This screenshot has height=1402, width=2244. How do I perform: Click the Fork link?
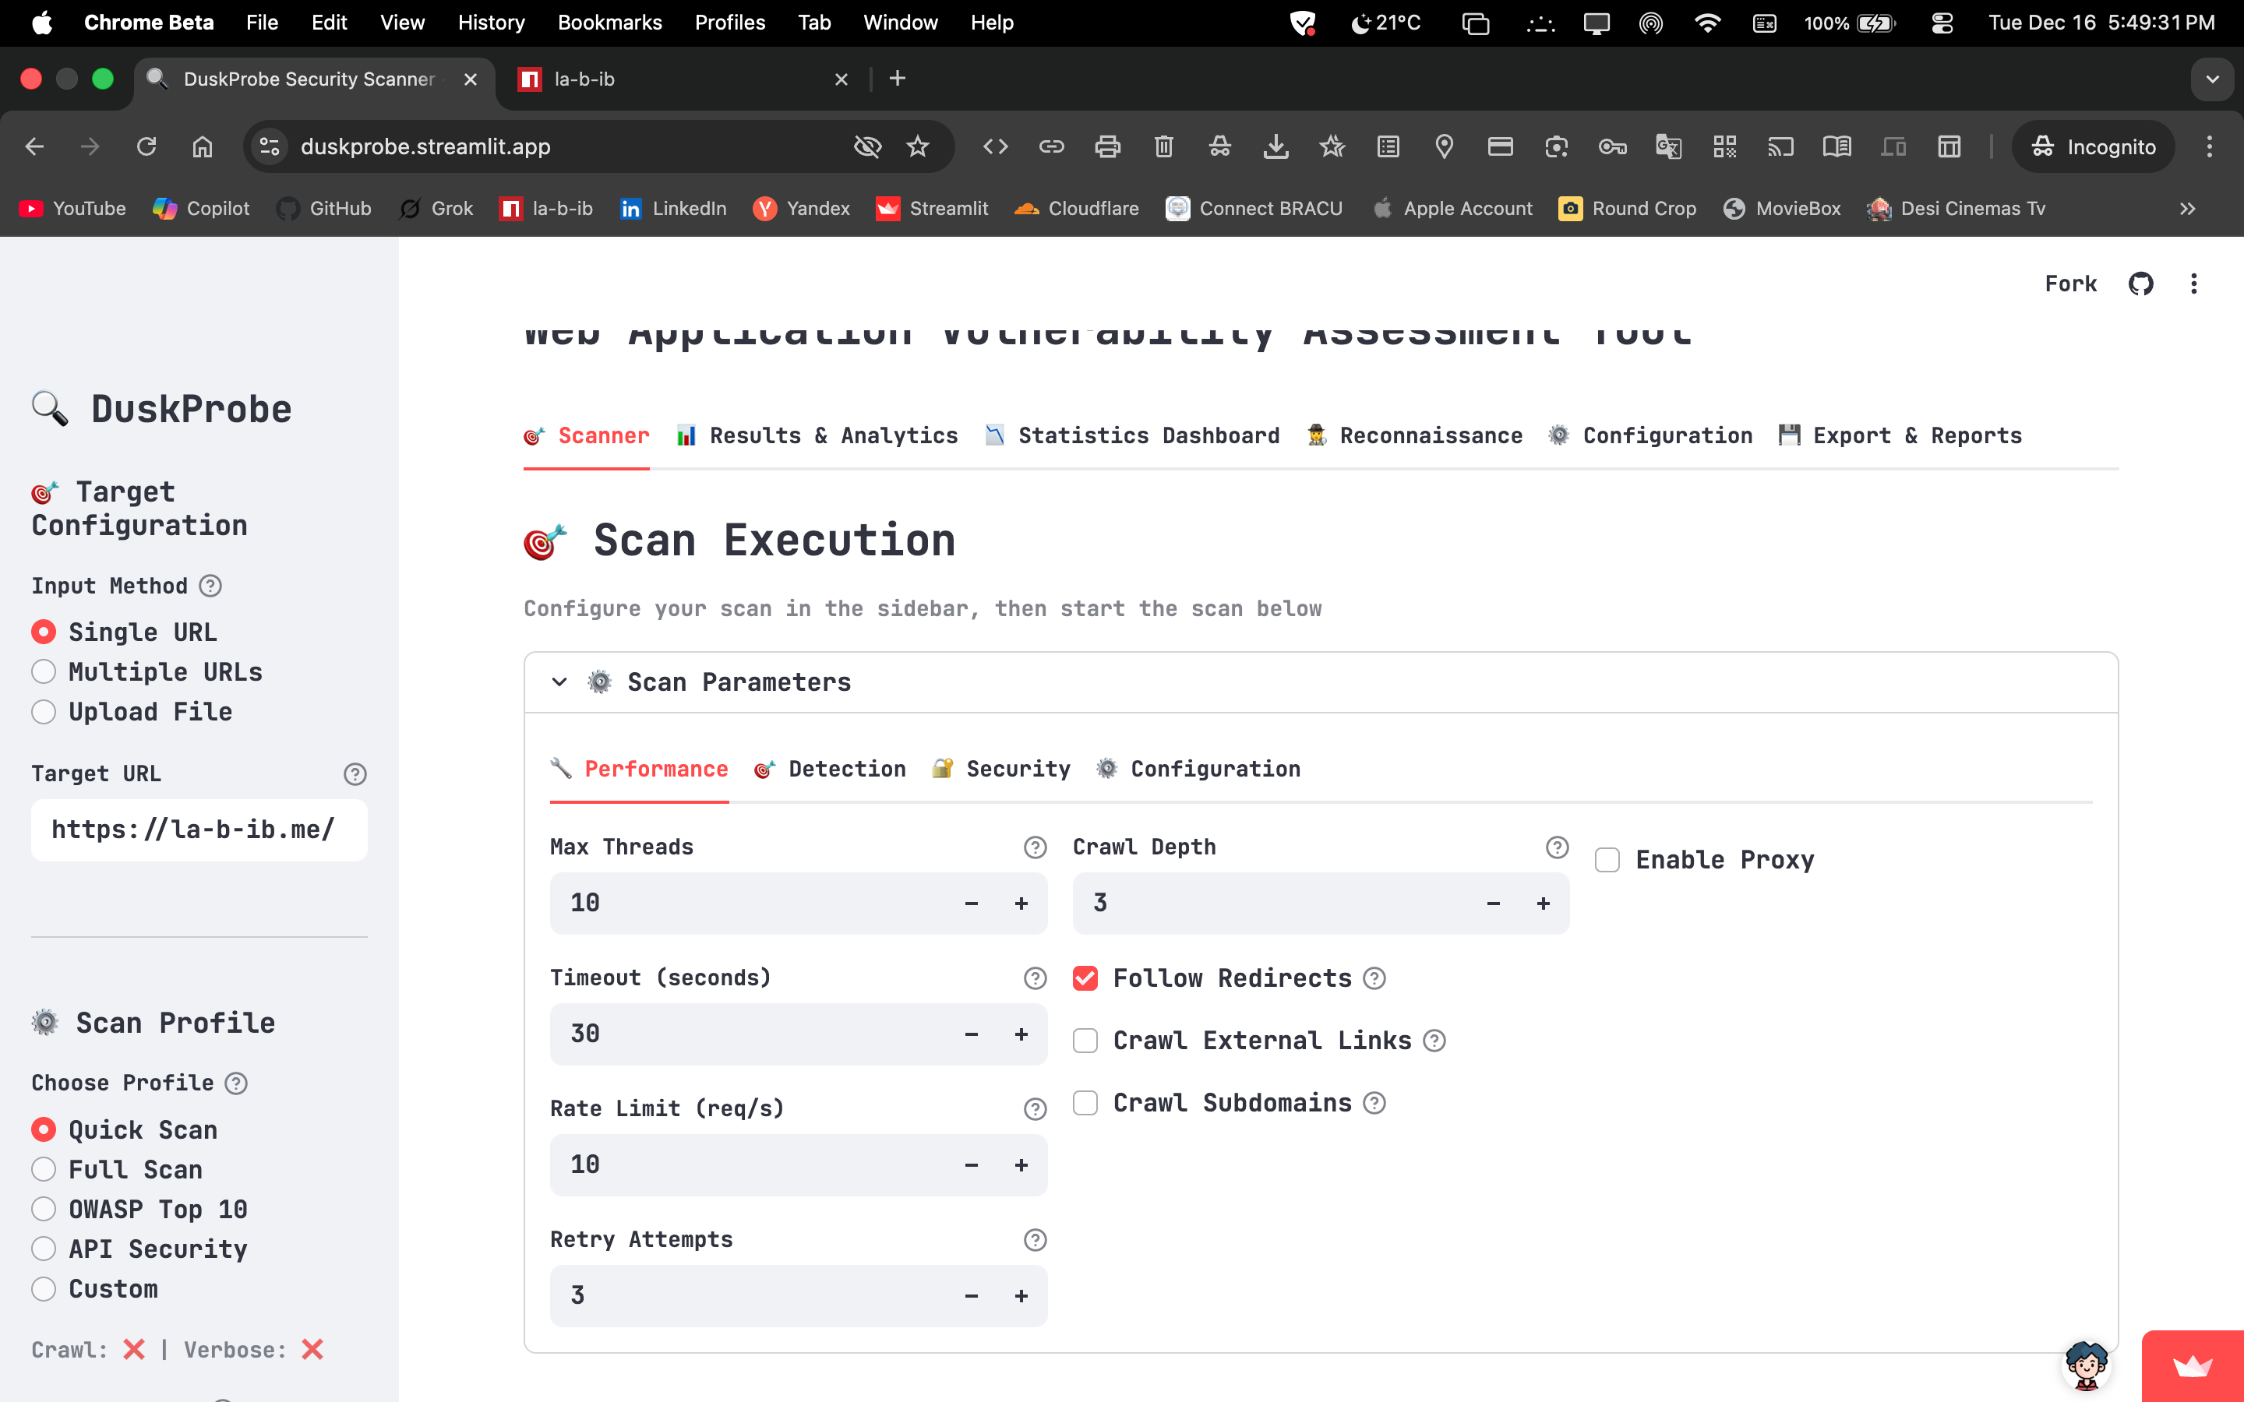pos(2070,284)
